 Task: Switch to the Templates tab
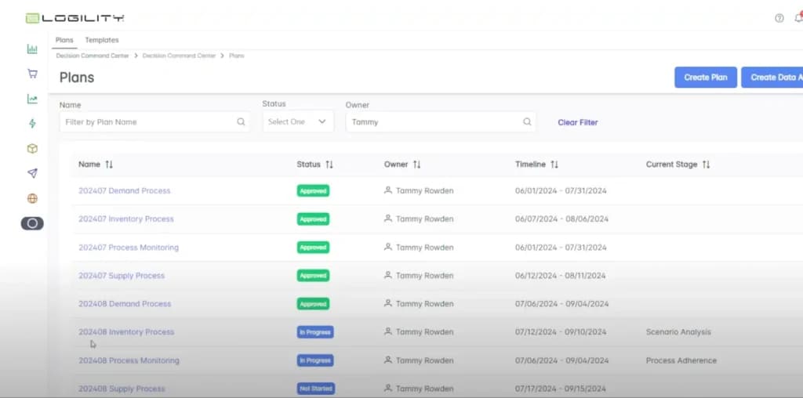(x=102, y=40)
